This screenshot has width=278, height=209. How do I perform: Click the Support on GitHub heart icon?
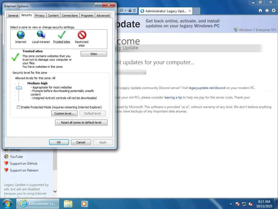click(x=6, y=163)
